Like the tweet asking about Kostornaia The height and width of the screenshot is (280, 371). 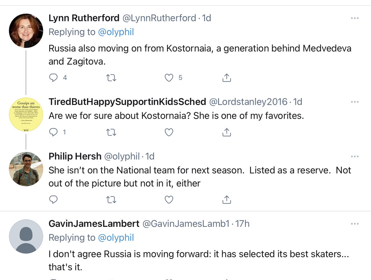[169, 132]
